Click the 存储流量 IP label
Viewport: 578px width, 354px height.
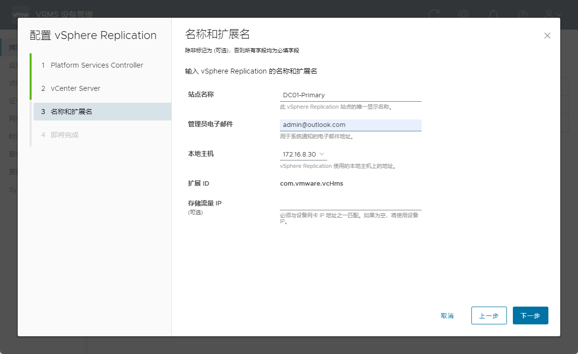point(205,203)
